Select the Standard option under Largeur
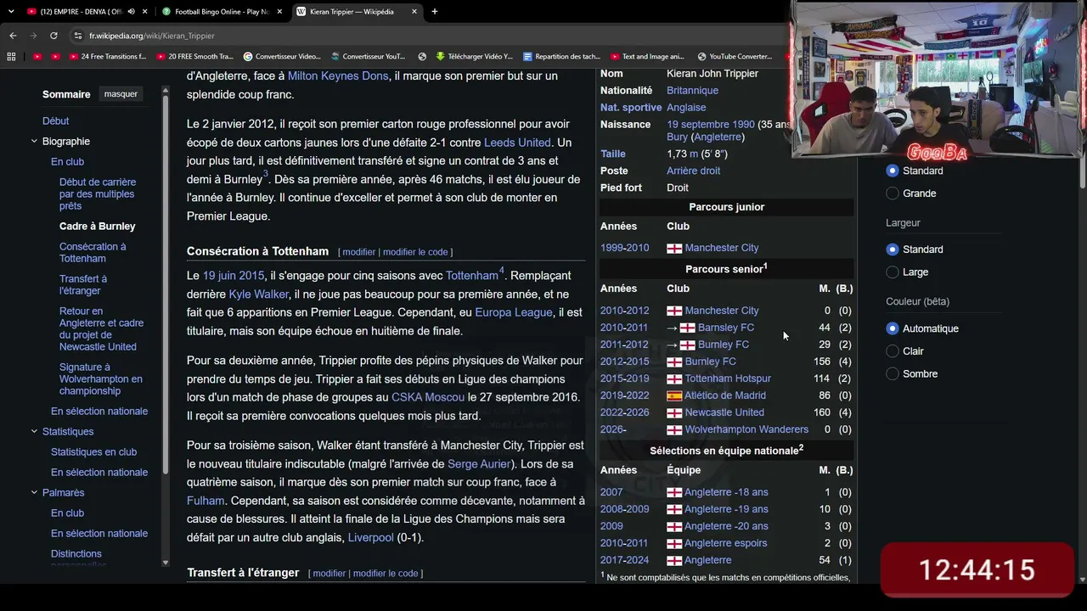 coord(892,249)
